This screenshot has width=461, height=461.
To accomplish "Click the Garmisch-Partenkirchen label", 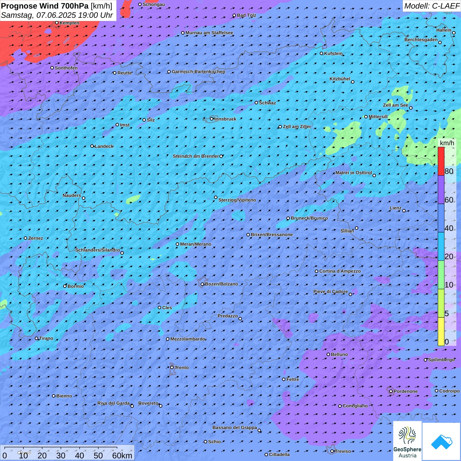I will click(199, 71).
